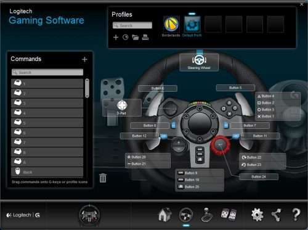The height and width of the screenshot is (230, 308).
Task: Select the Steering Wheel axis assignment box
Action: click(x=199, y=62)
